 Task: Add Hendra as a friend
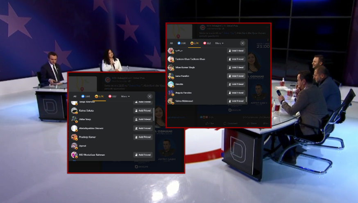236,84
